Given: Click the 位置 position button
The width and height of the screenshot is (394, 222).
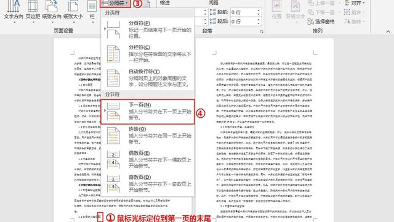Looking at the screenshot, I should pyautogui.click(x=276, y=11).
